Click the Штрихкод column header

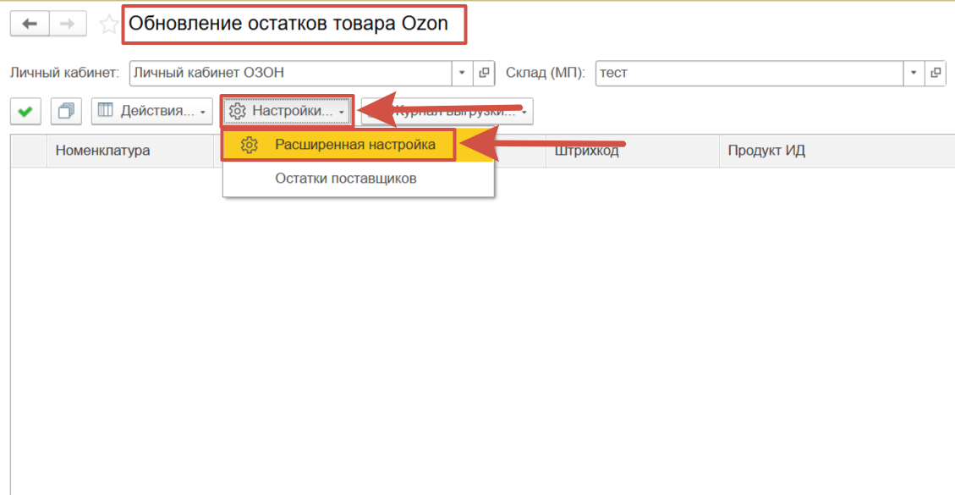(587, 151)
